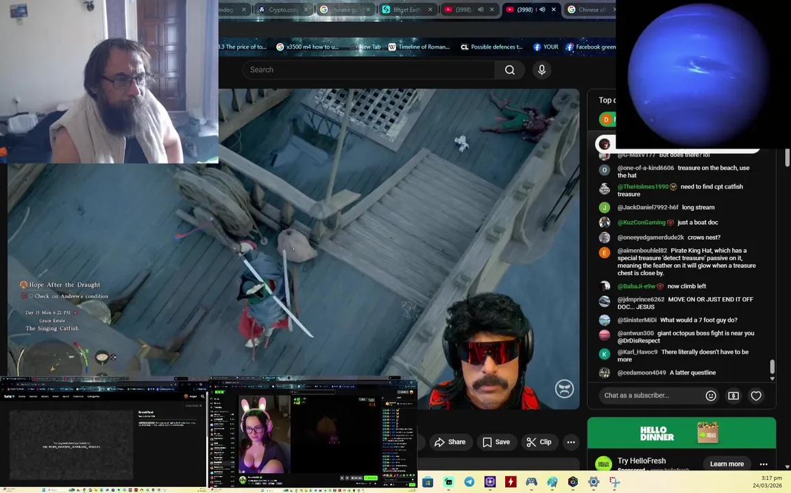
Task: Open the game controller app in taskbar
Action: click(x=531, y=482)
